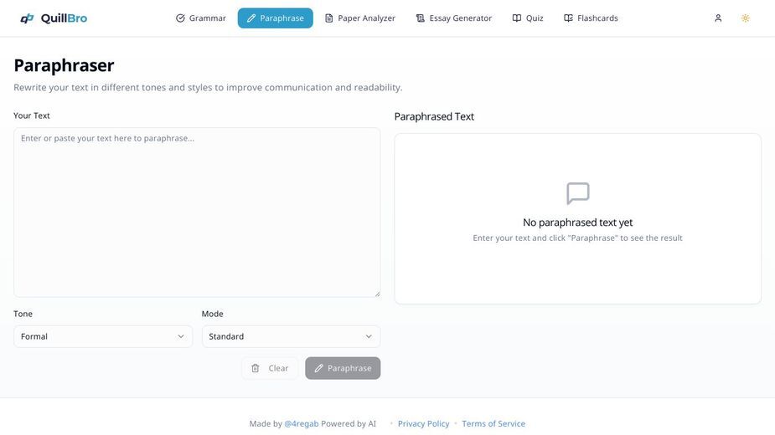This screenshot has width=775, height=435.
Task: Focus the Your Text input area
Action: click(197, 212)
